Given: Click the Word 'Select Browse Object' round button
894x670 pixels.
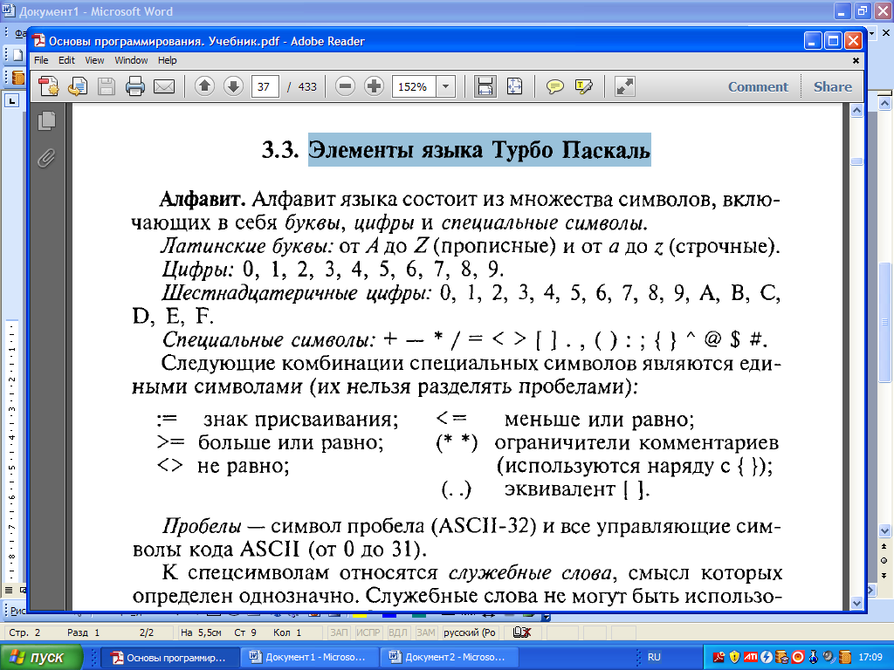Looking at the screenshot, I should coord(884,561).
